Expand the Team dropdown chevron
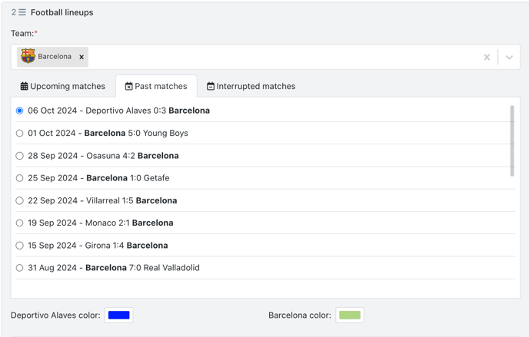 [509, 58]
